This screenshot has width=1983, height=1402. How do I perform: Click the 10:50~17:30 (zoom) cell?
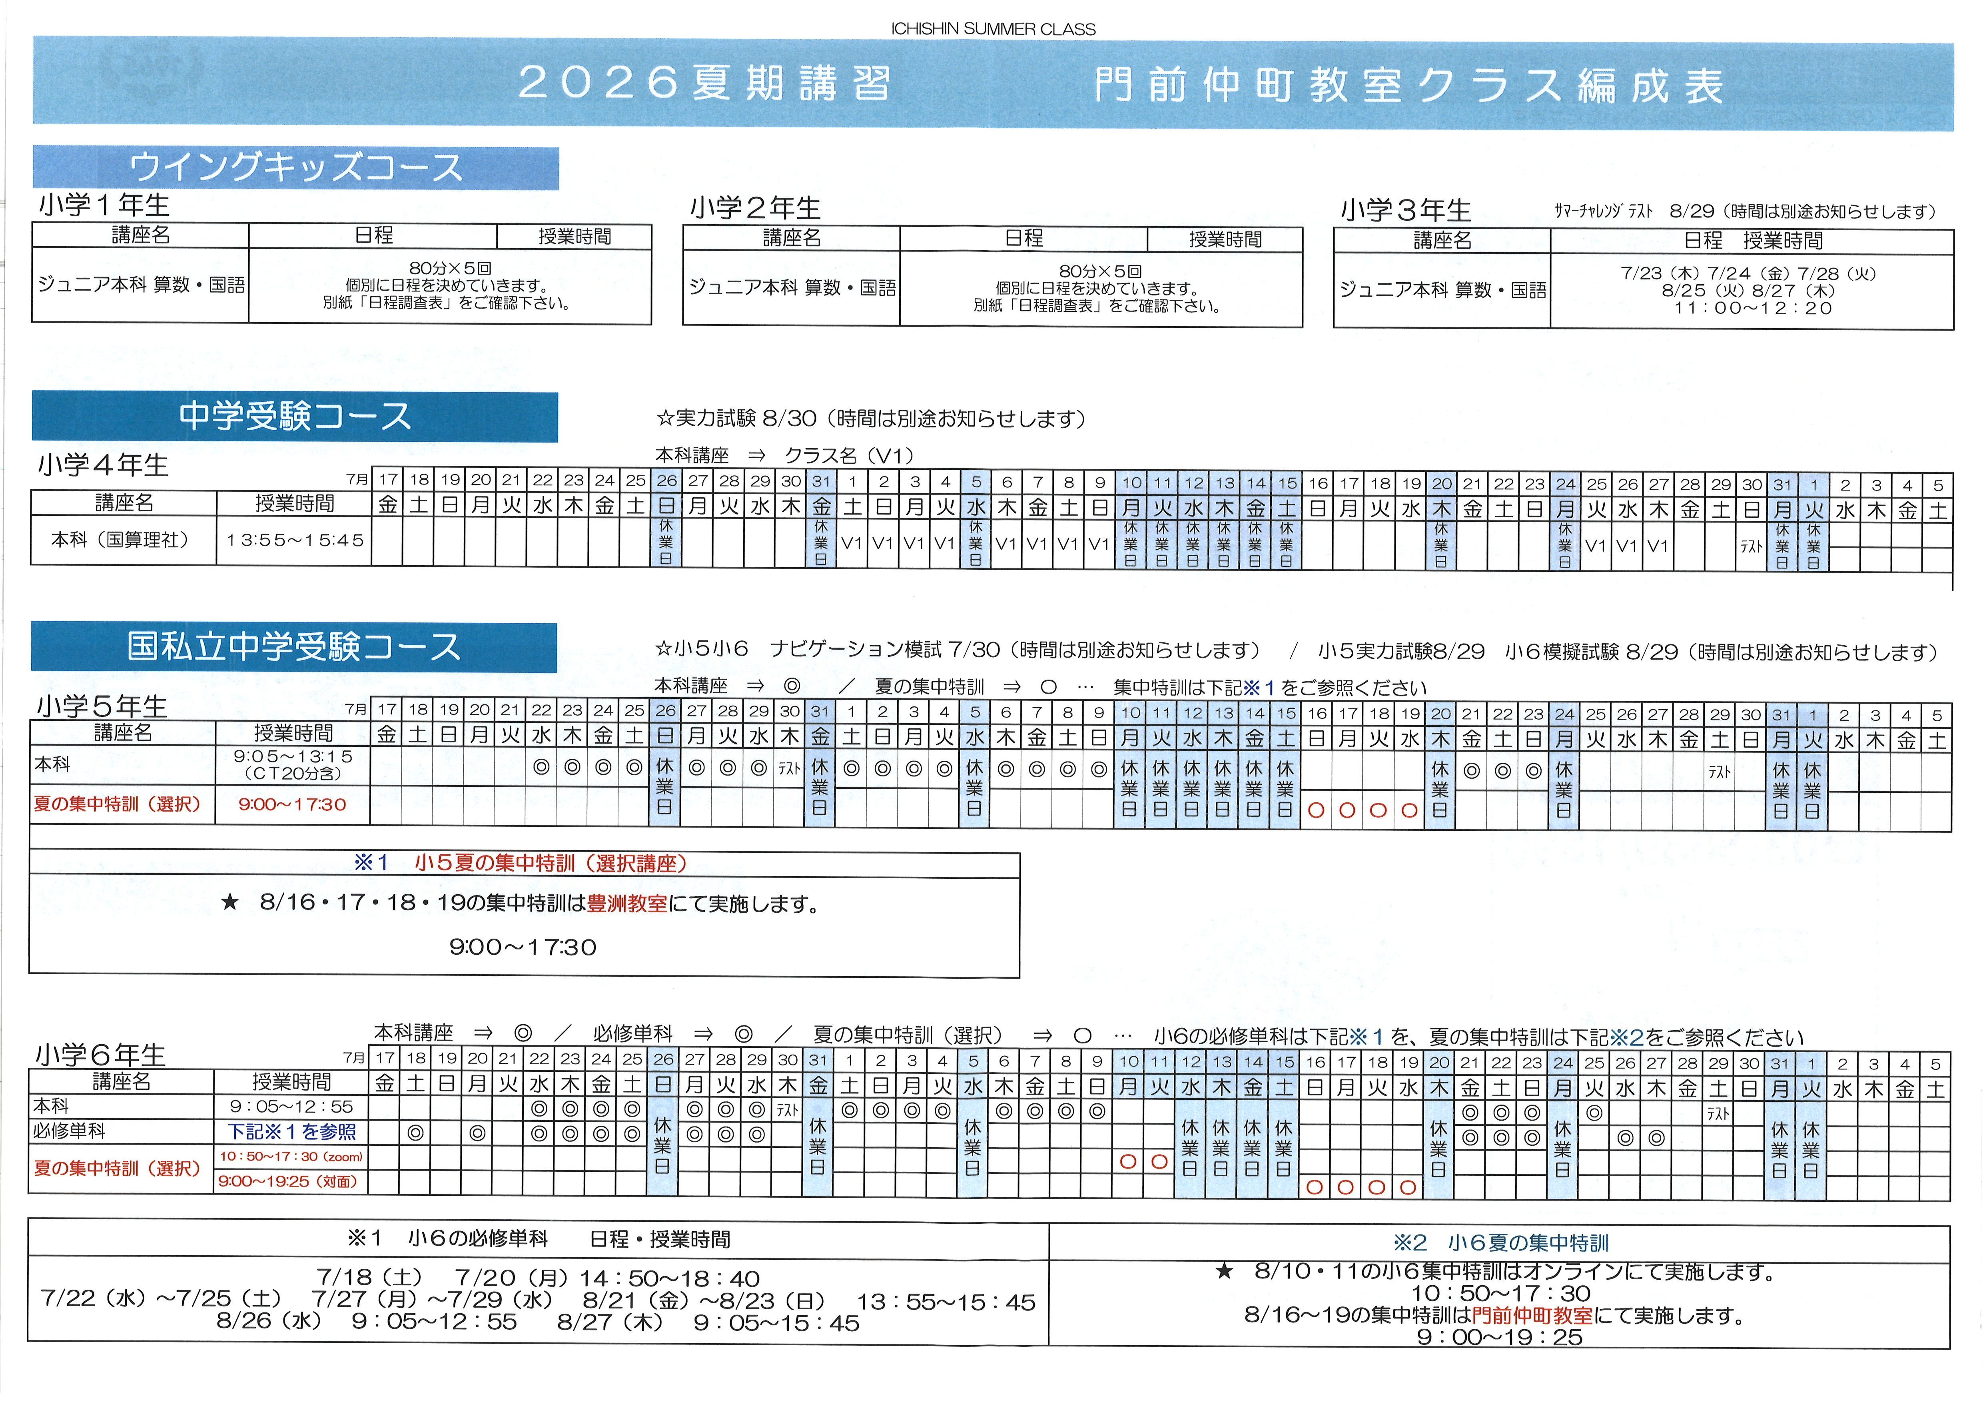291,1157
